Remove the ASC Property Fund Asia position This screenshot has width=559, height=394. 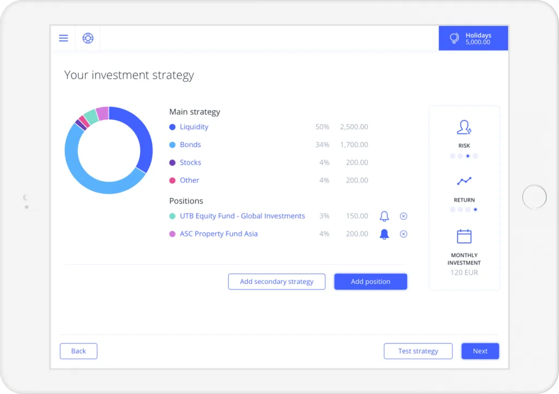point(403,234)
